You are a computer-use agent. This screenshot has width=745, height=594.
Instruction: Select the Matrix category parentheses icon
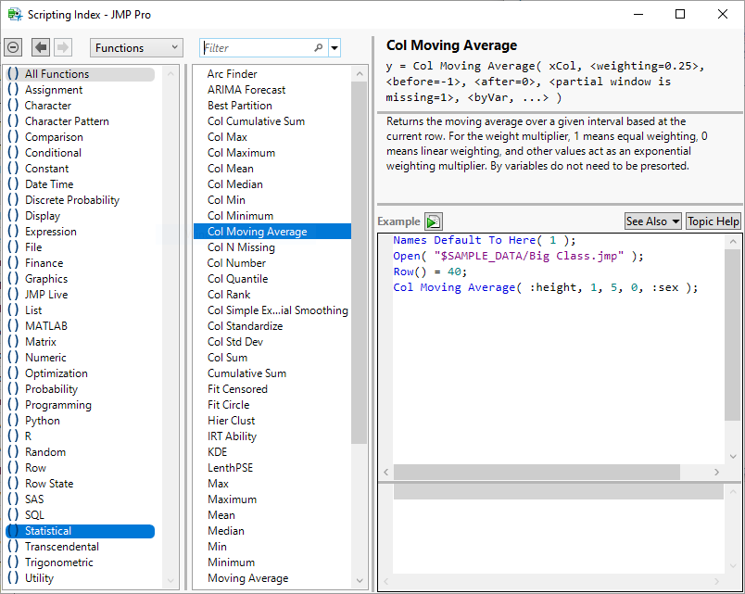click(13, 342)
